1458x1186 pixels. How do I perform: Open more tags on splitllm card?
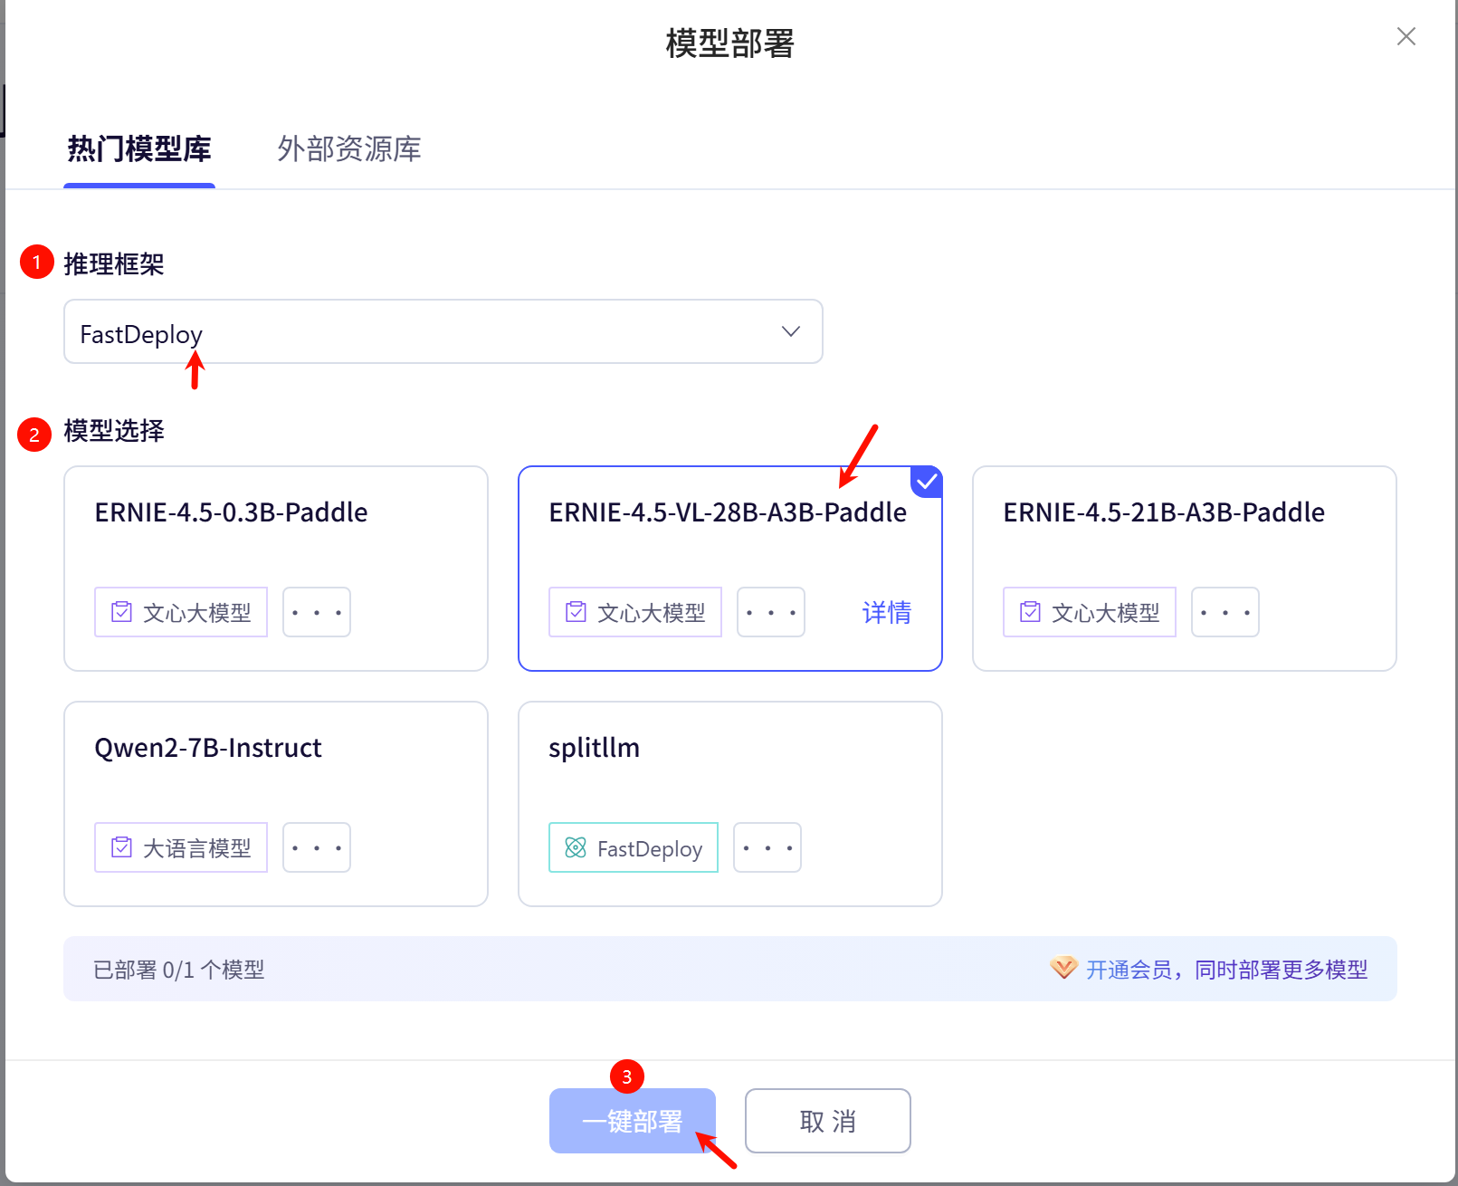coord(767,847)
